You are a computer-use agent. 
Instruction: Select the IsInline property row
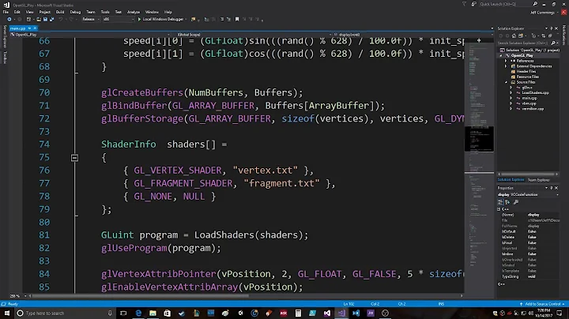click(x=529, y=254)
